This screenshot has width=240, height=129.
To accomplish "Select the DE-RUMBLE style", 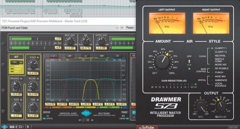I will tap(220, 69).
